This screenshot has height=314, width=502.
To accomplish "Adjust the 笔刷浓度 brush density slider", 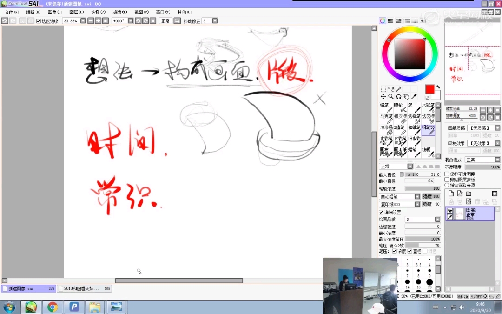I will [423, 188].
